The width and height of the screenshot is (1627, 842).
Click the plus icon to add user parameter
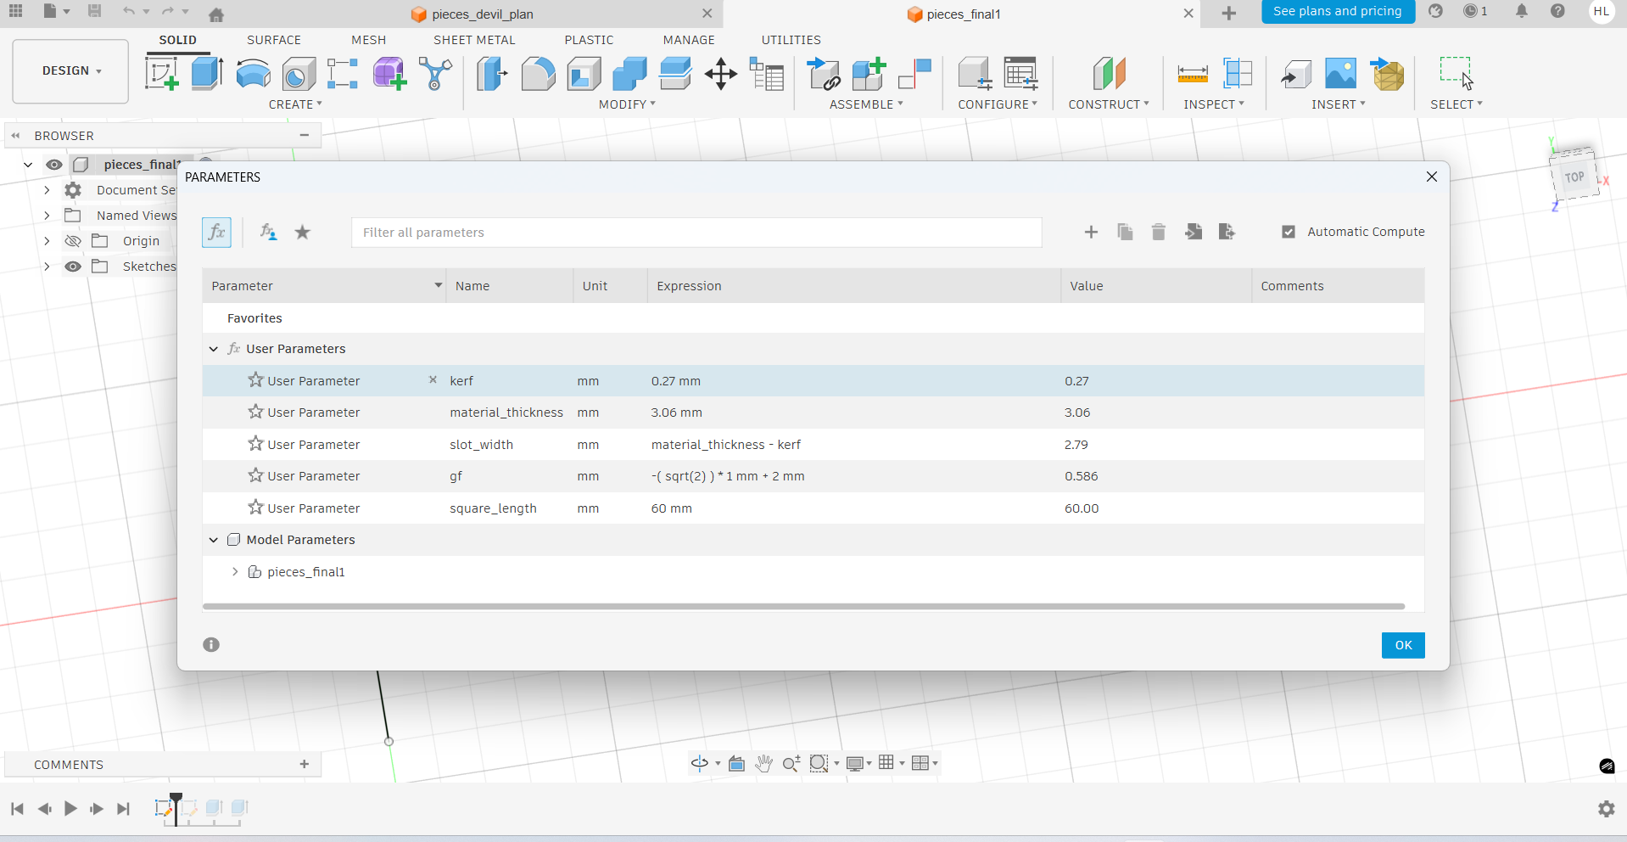coord(1091,233)
